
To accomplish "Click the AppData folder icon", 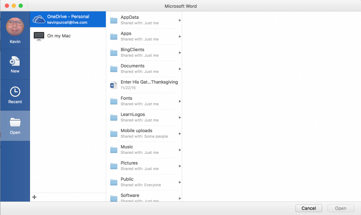I will point(114,20).
